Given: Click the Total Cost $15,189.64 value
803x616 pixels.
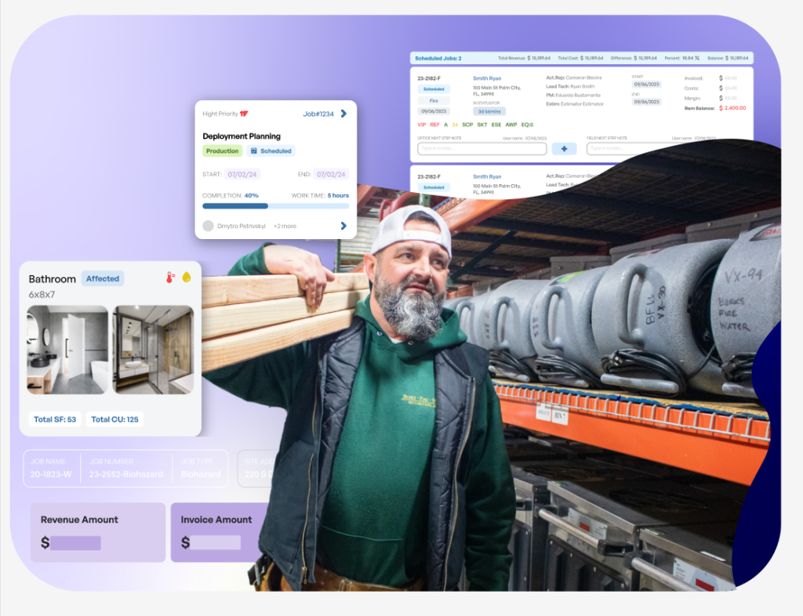Looking at the screenshot, I should pyautogui.click(x=591, y=58).
